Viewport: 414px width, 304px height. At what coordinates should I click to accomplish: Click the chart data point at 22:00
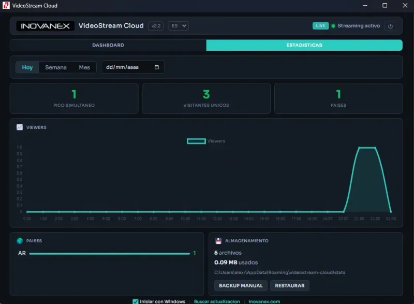(x=375, y=148)
